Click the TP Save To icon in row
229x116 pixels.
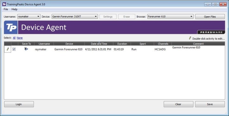pos(26,49)
